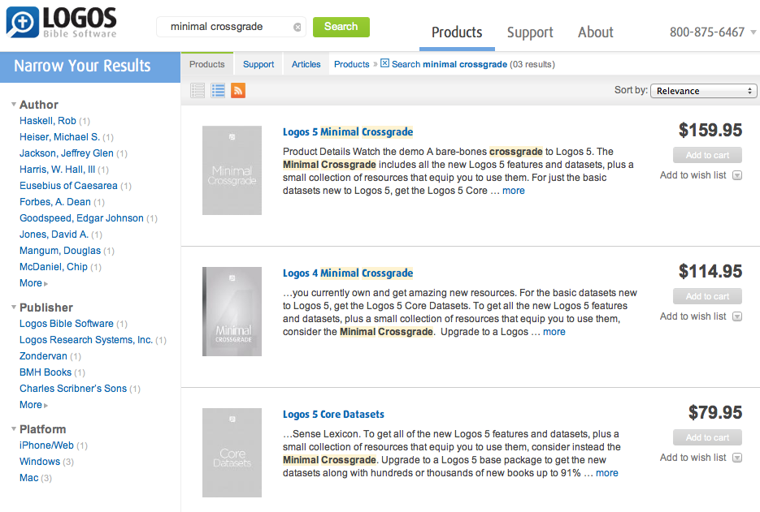The height and width of the screenshot is (512, 760).
Task: Filter by platform Mac
Action: point(28,478)
